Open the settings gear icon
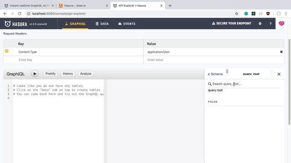This screenshot has width=291, height=163. pyautogui.click(x=260, y=24)
